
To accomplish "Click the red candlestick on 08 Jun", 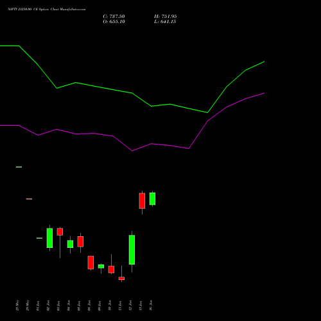I will (x=91, y=263).
